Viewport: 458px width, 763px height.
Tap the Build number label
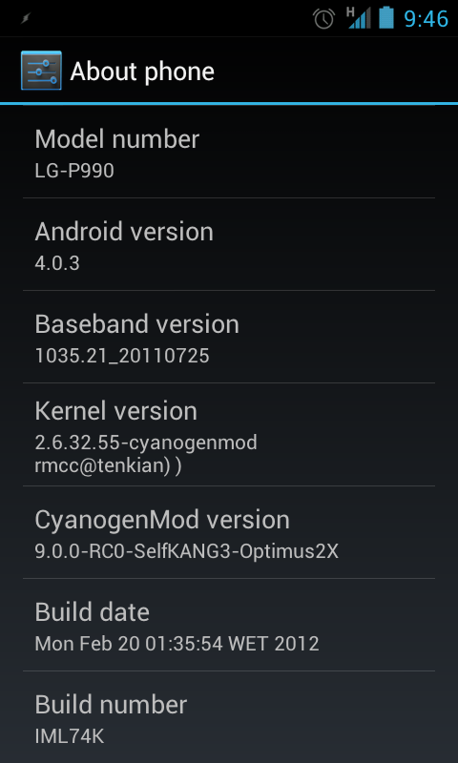[x=111, y=705]
